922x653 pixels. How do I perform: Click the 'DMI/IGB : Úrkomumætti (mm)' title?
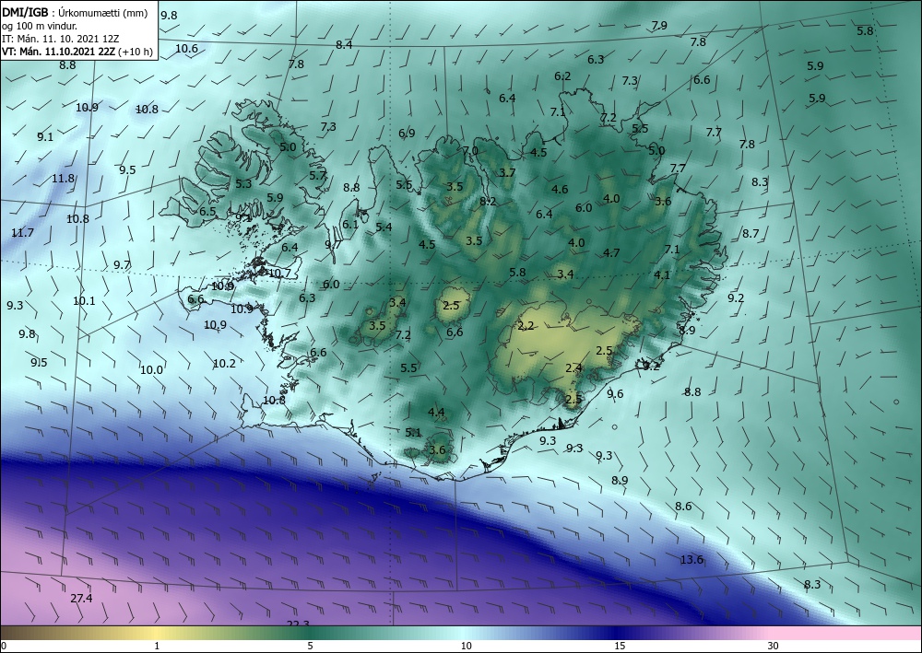point(75,14)
